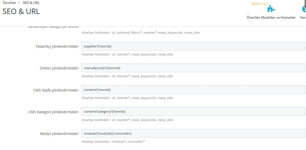This screenshot has height=150, width=306.
Task: Select the content/category/{rewrite} input field
Action: (x=193, y=111)
